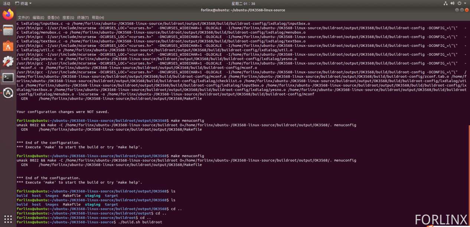Open the 搜索(S) menu
This screenshot has width=470, height=227.
68,17
